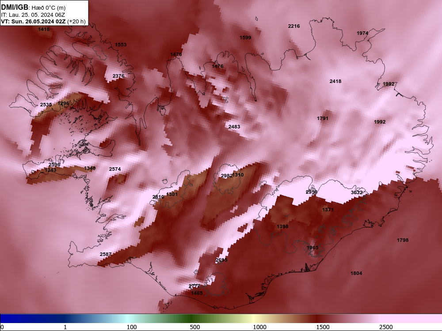Click the 1296 height value
This screenshot has width=442, height=331.
[63, 103]
